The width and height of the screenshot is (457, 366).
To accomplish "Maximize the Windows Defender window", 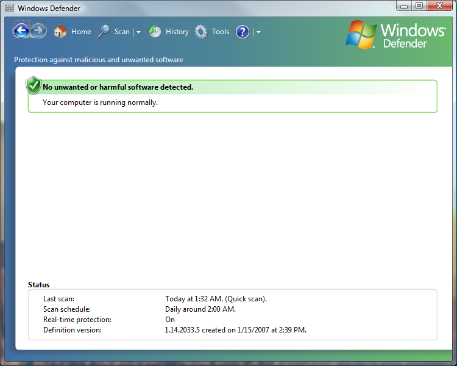I will pos(419,5).
